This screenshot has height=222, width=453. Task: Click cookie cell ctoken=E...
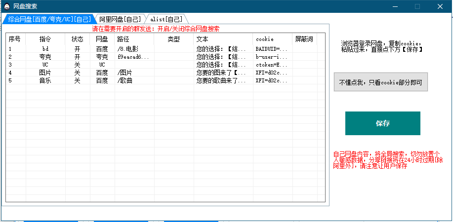click(x=273, y=65)
